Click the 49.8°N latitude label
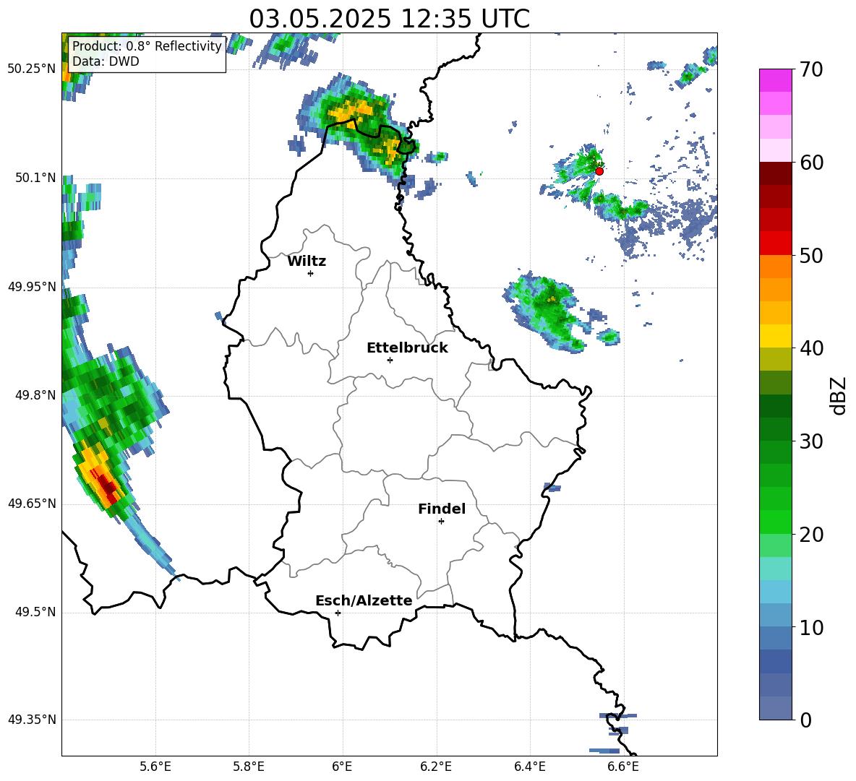This screenshot has width=856, height=781. [x=35, y=395]
